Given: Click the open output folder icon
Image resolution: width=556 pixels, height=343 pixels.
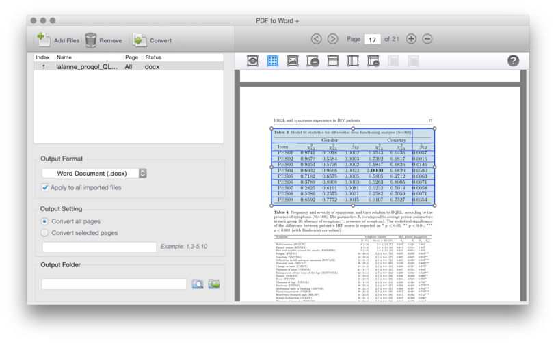Looking at the screenshot, I should [214, 284].
